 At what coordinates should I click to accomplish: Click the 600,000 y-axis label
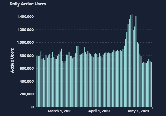click(x=26, y=68)
